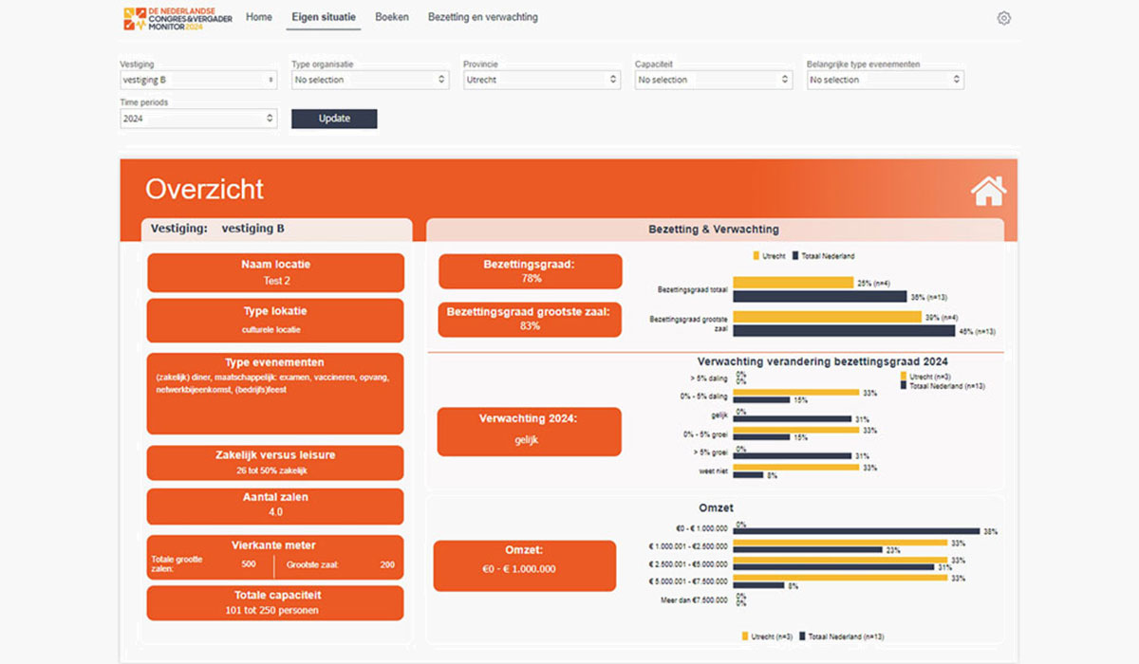
Task: Click the 'Vestiging: vestiging B' panel header
Action: point(275,230)
